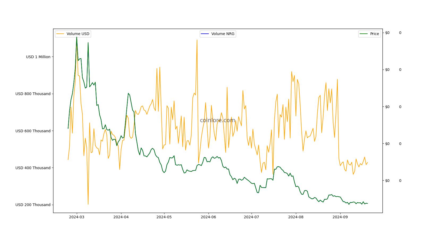Screen dimensions: 425x239
Task: Click the blue Volume NRG legend line
Action: click(205, 34)
